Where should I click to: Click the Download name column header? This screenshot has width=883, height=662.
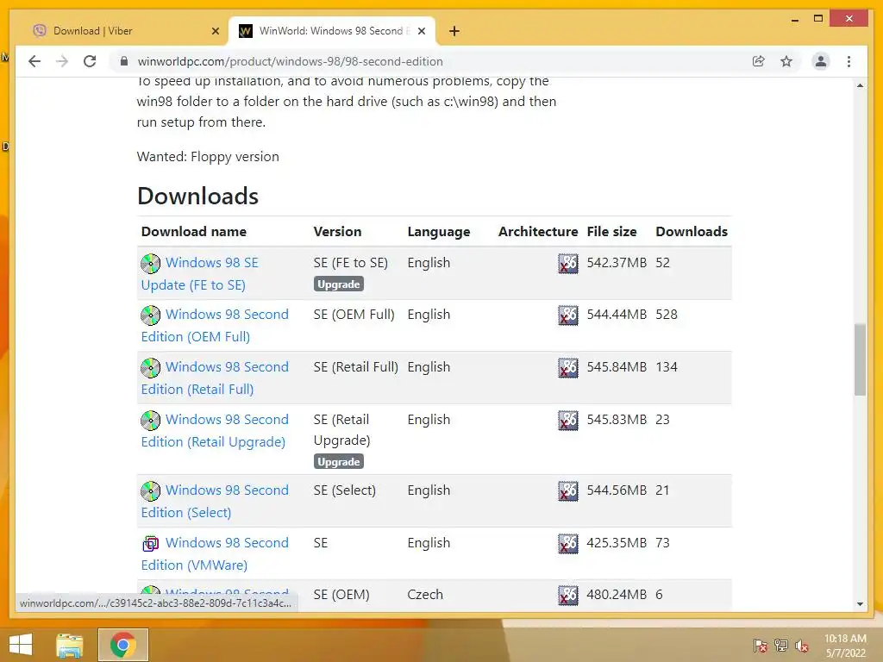tap(194, 231)
